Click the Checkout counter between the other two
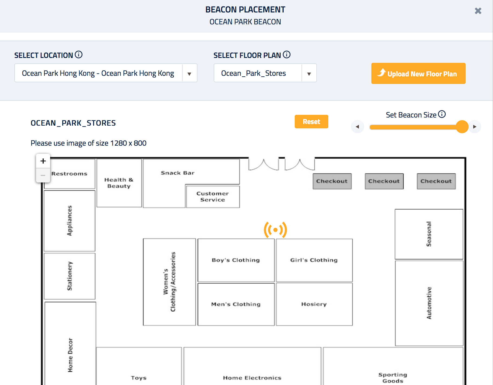 384,181
